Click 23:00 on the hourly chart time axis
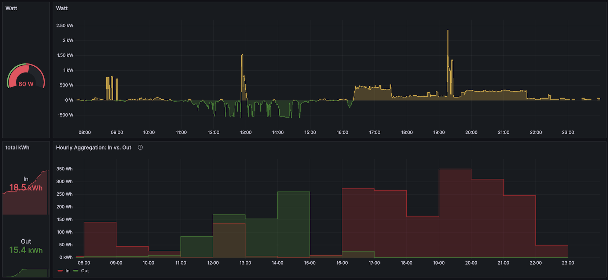608x280 pixels. [x=568, y=263]
